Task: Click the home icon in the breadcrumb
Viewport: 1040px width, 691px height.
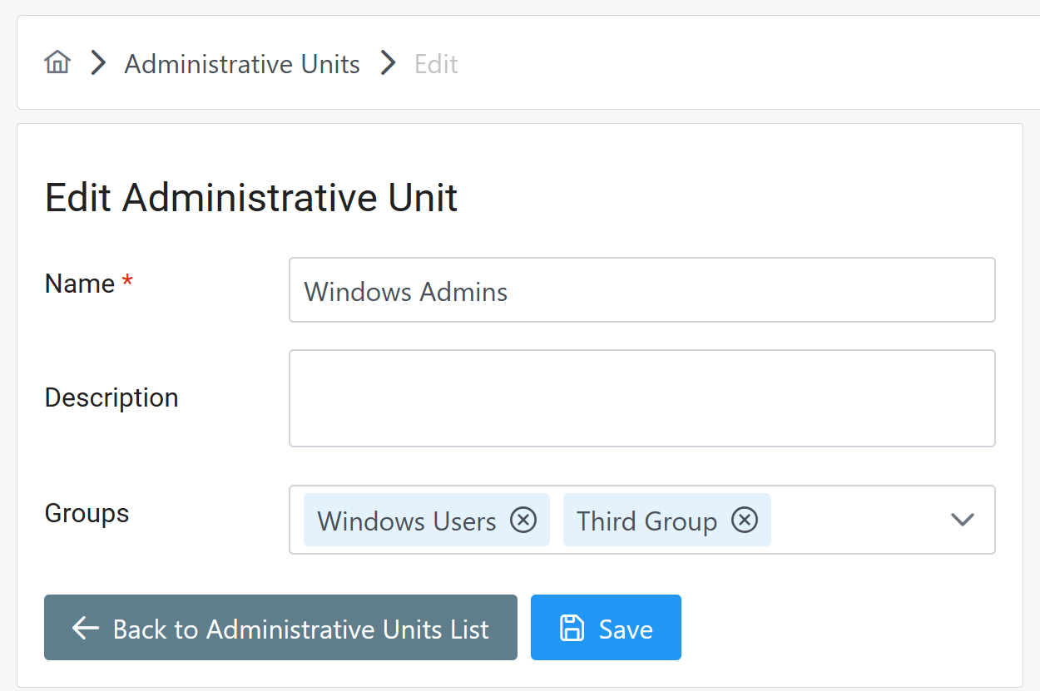Action: [57, 63]
